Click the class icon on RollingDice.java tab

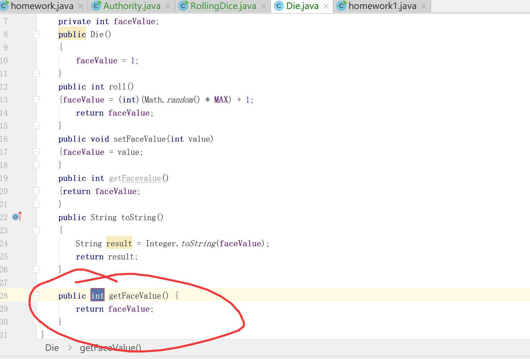click(183, 6)
